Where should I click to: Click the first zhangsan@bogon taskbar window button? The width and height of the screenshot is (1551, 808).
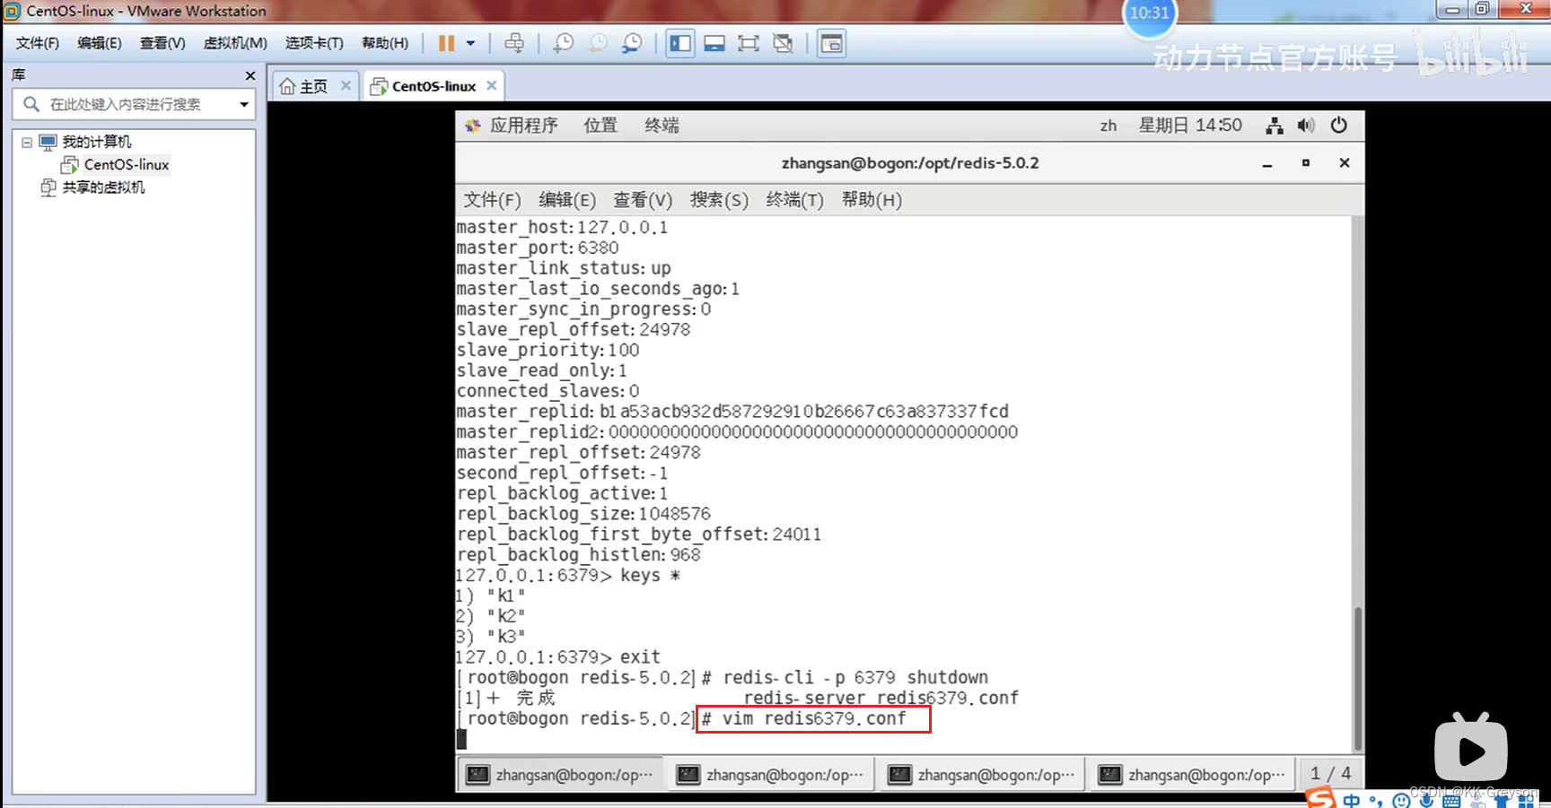coord(562,775)
